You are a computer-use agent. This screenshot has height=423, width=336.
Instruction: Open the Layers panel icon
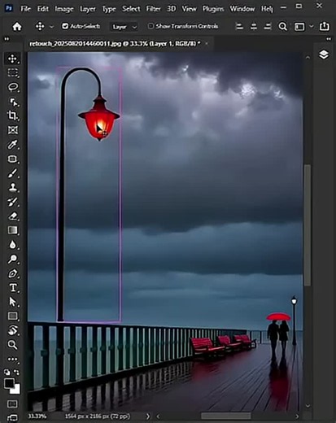tap(324, 55)
